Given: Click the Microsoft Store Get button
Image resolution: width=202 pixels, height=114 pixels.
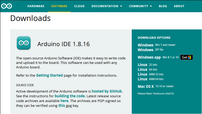Looking at the screenshot, I should click(x=186, y=57).
